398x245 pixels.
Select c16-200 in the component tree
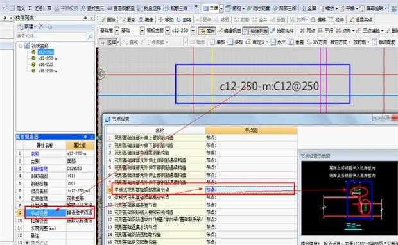46,65
